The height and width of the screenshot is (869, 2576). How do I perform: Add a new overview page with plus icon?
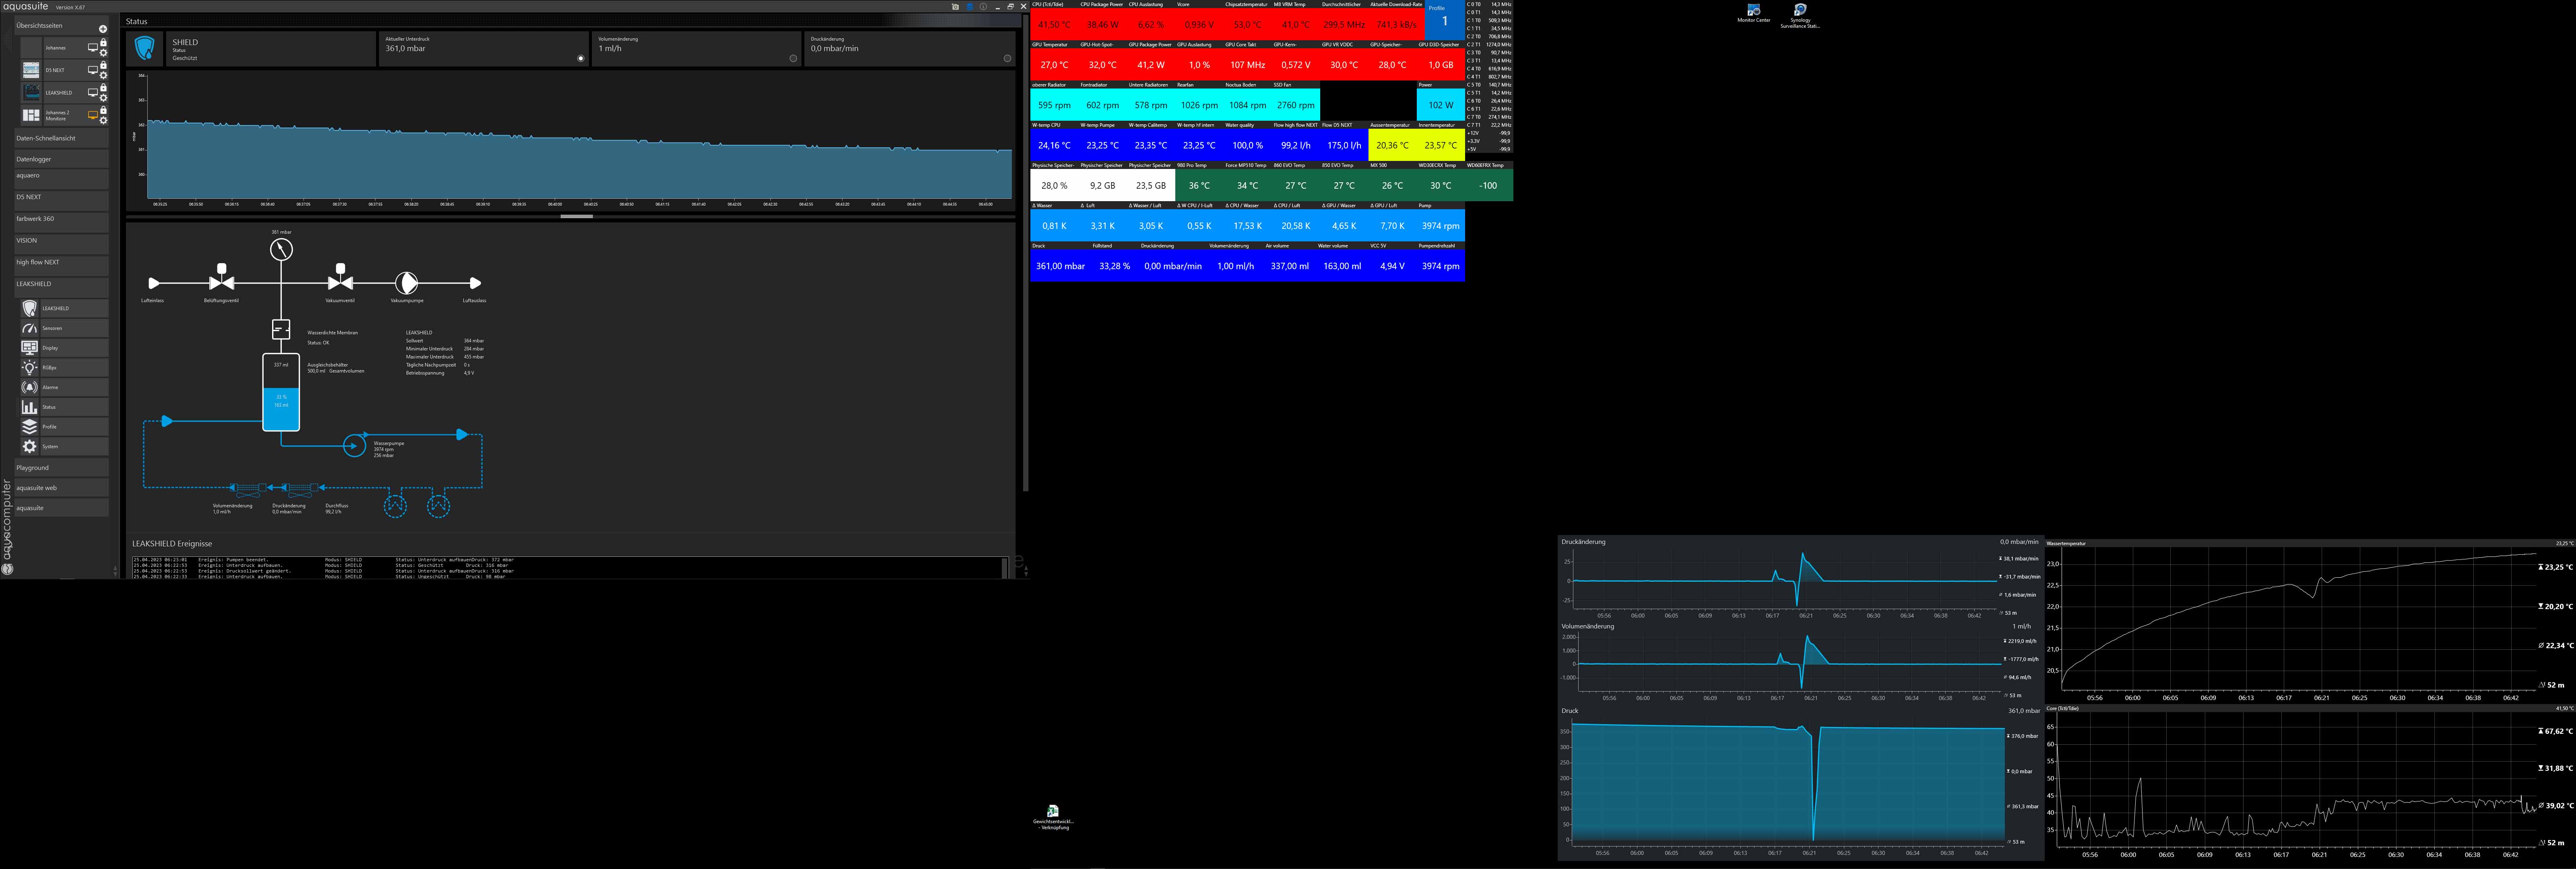[x=103, y=29]
